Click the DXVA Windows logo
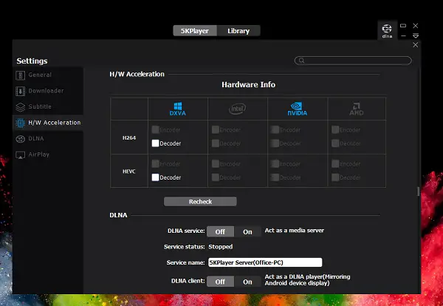Screen dimensions: 443x306 point(178,109)
